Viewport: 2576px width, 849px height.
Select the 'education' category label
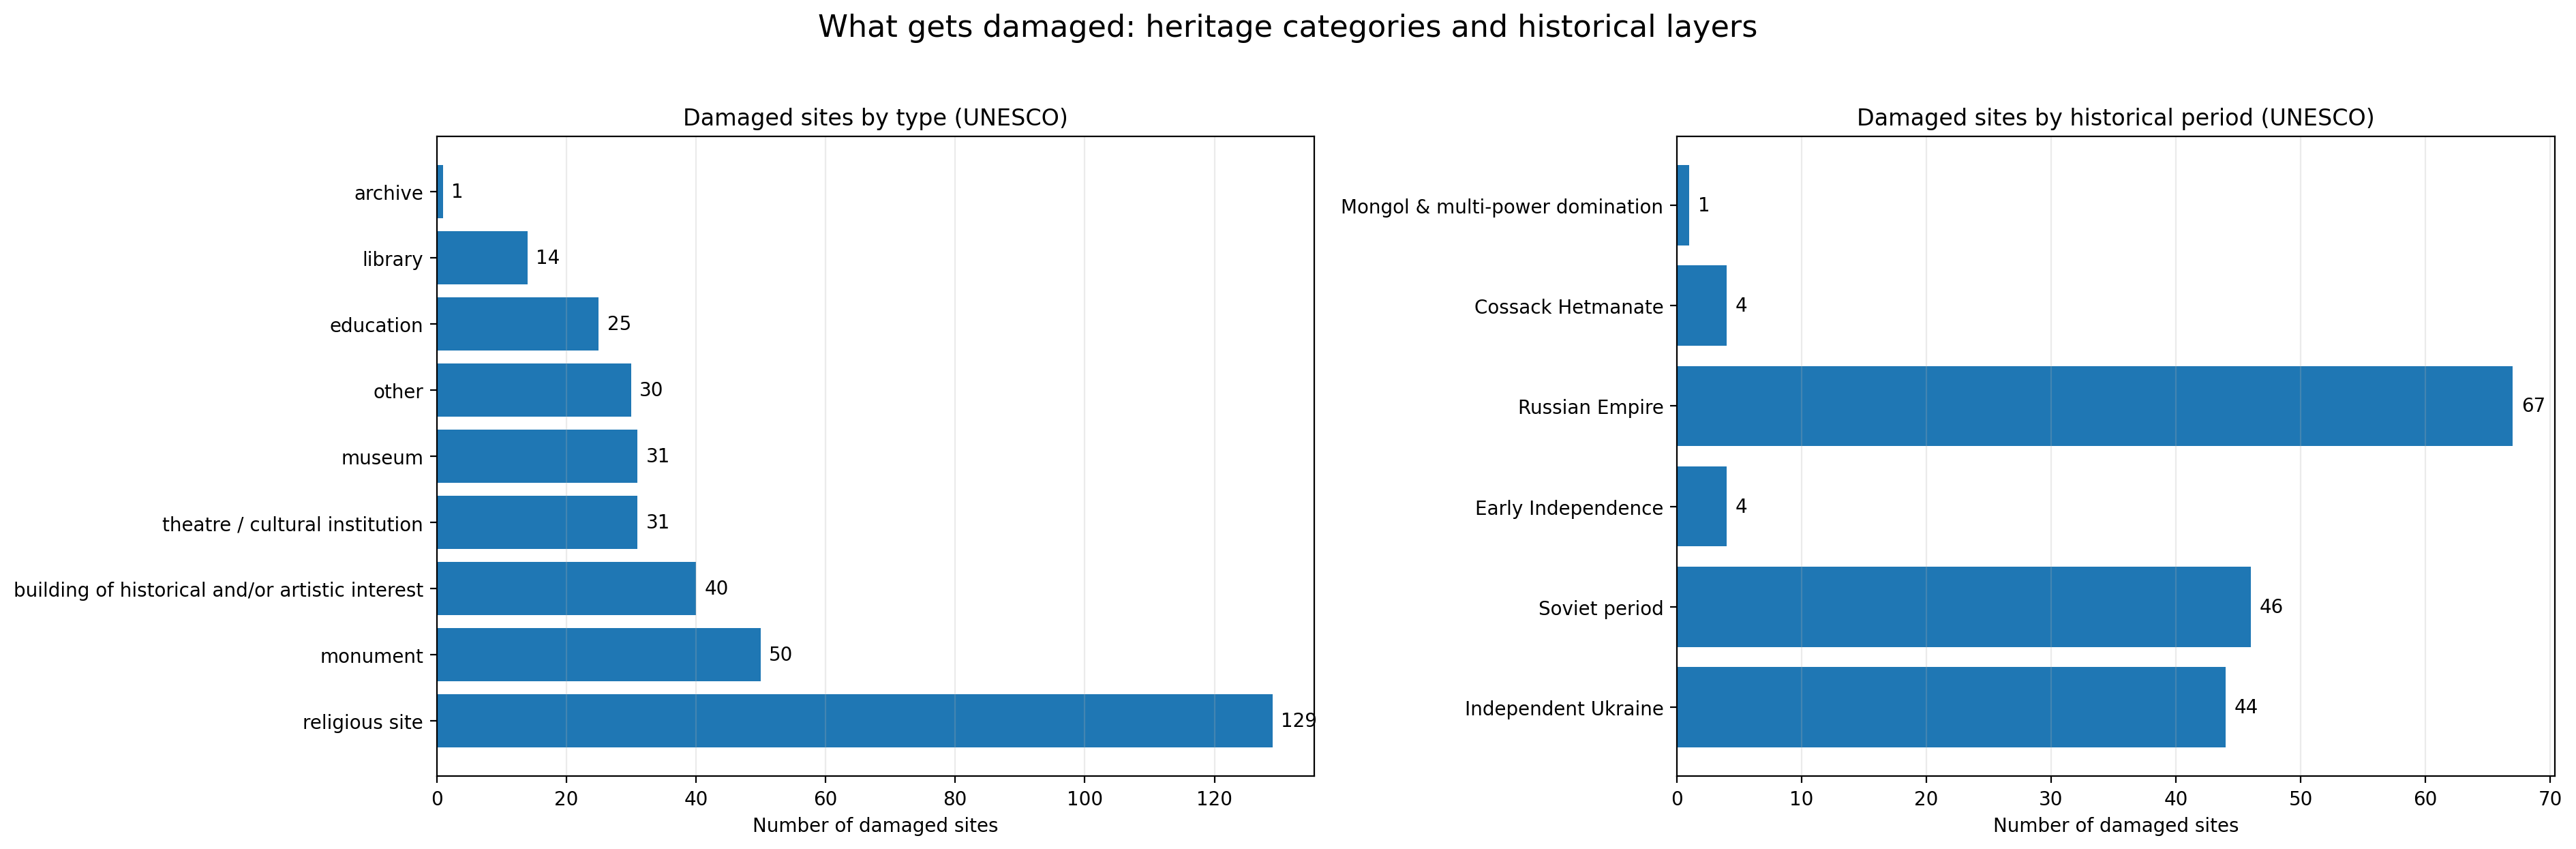378,324
